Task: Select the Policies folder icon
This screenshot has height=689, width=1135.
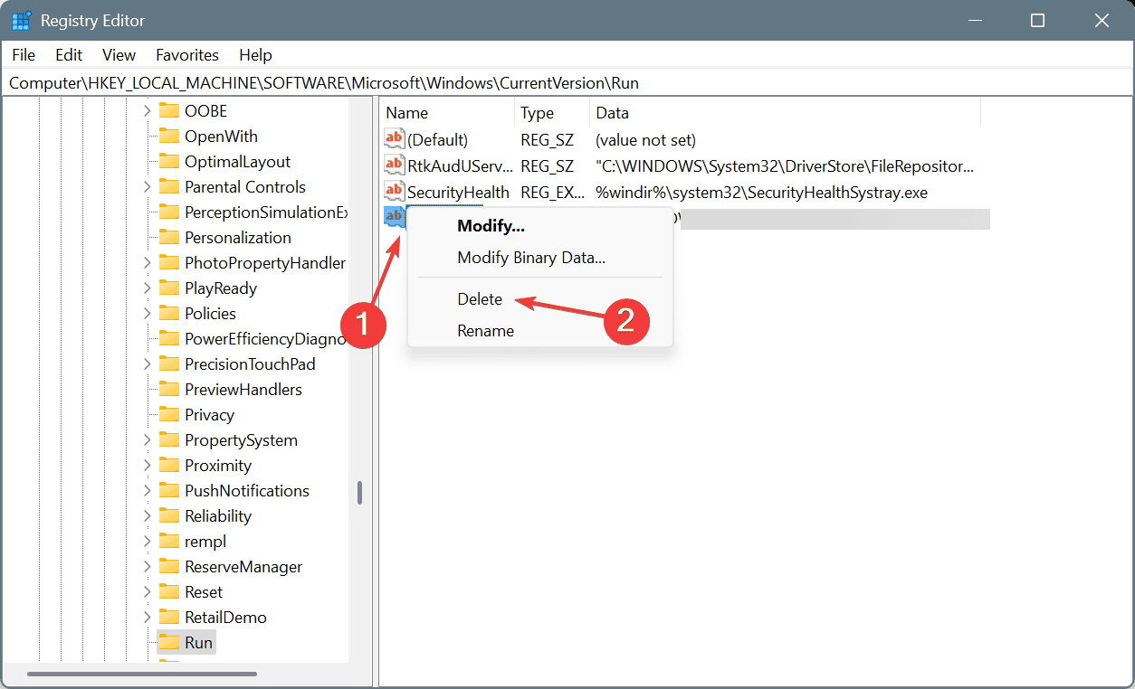Action: [x=168, y=314]
